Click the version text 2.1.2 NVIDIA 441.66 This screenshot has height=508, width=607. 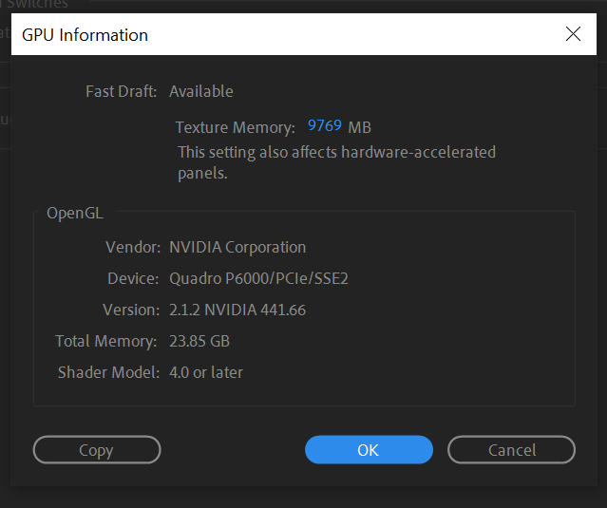tap(237, 310)
